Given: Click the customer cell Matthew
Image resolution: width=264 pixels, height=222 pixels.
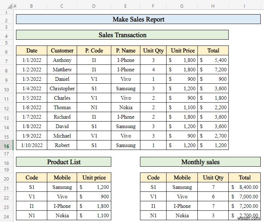Looking at the screenshot, I should pos(62,70).
